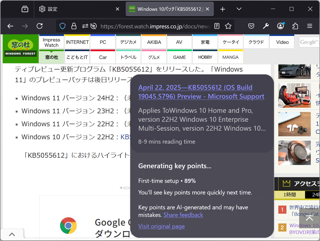This screenshot has width=320, height=241.
Task: Collapse the bottom-left panel chevron
Action: tap(12, 234)
